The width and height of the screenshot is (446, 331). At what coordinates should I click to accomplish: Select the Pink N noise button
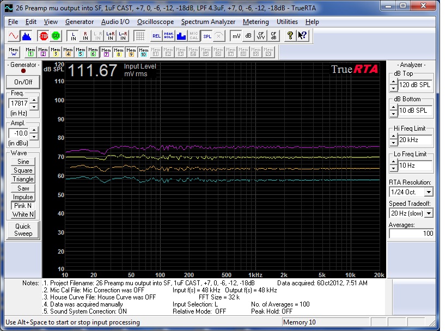click(23, 206)
